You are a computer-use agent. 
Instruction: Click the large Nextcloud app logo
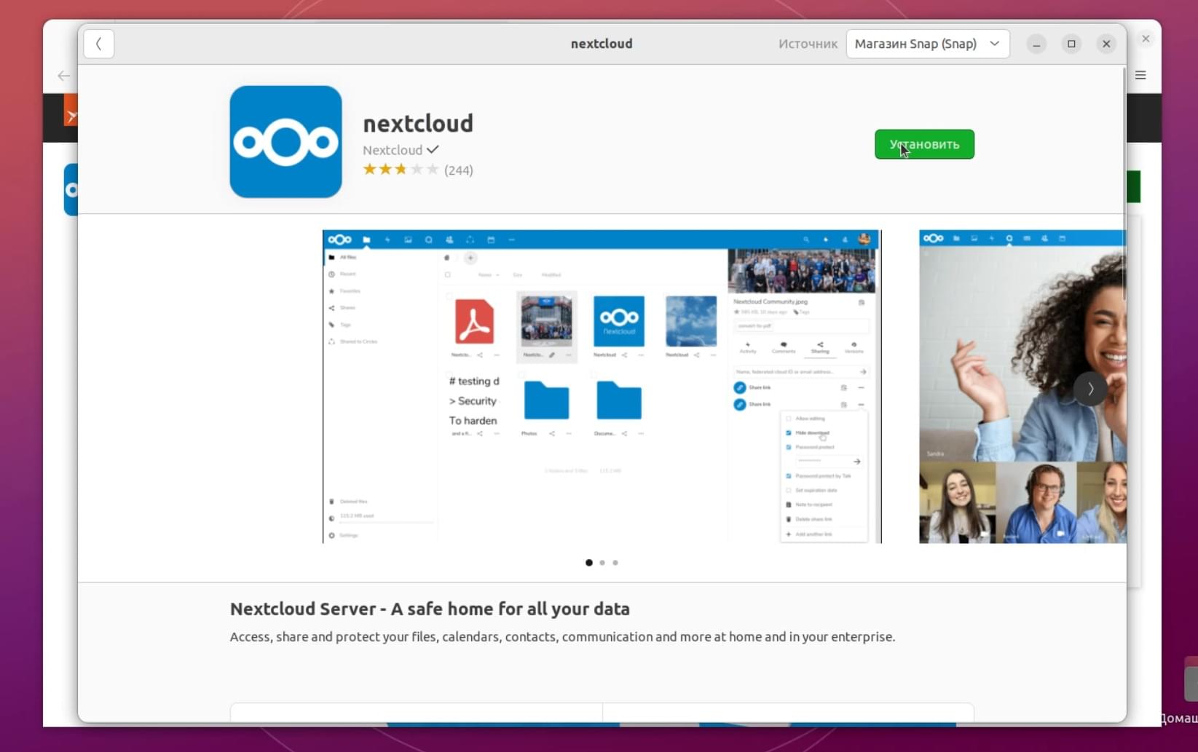click(285, 142)
